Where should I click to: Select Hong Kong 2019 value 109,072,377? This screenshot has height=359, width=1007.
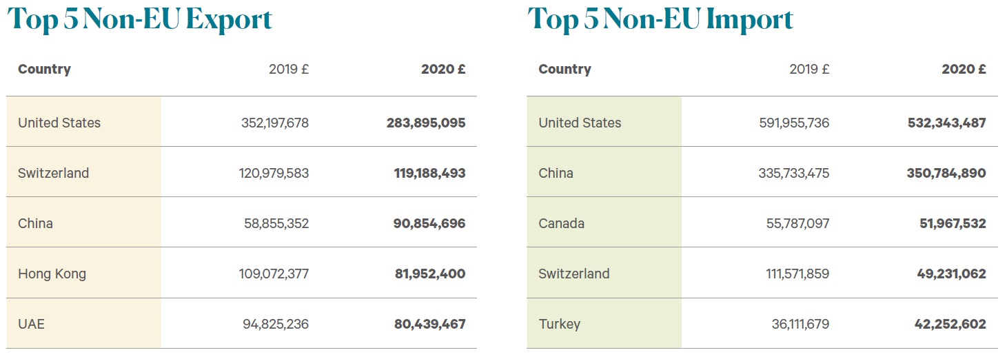click(x=274, y=274)
